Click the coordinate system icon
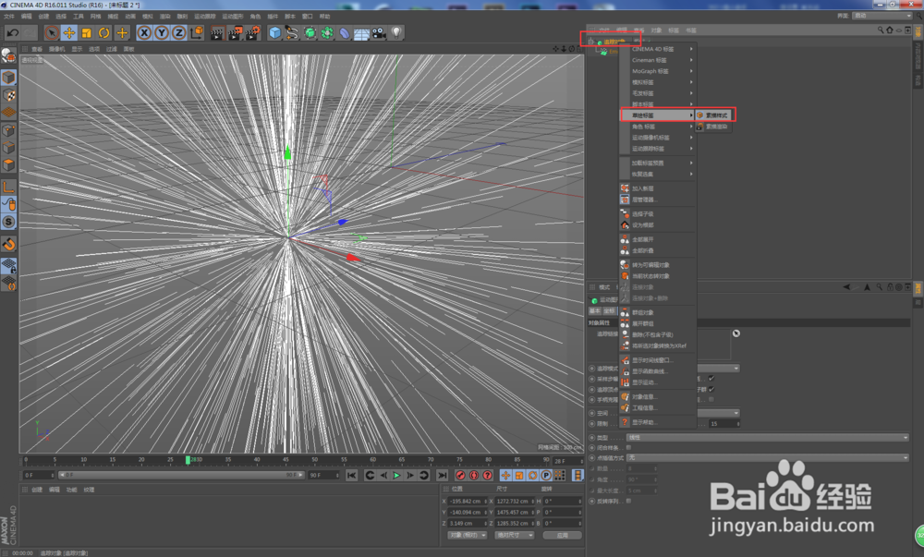The width and height of the screenshot is (924, 557). 197,33
